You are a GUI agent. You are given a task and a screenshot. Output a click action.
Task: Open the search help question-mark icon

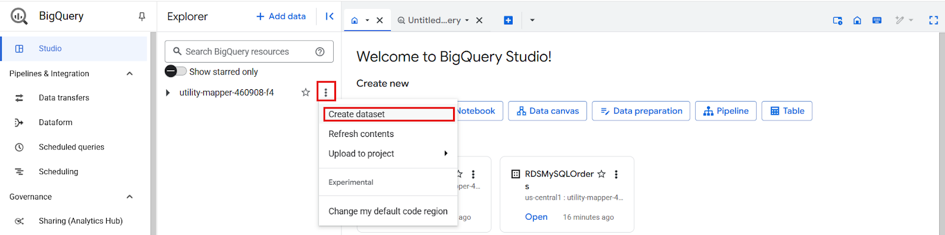pos(320,51)
